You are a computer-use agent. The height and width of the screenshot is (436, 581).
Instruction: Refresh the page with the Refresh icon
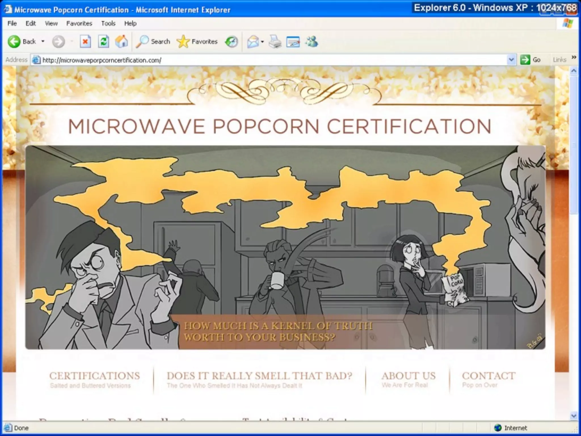tap(104, 42)
